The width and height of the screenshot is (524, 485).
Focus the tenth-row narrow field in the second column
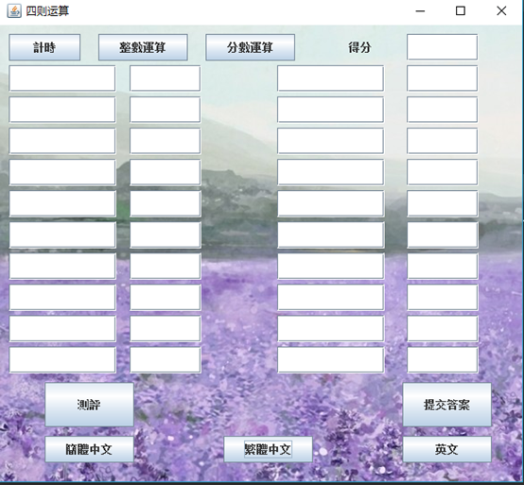[x=166, y=360]
